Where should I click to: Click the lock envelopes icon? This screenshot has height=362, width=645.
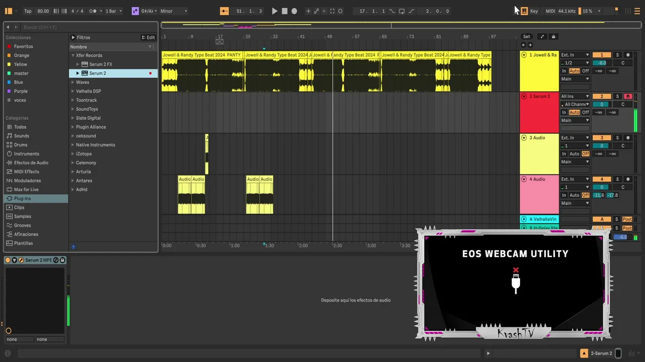coord(553,37)
